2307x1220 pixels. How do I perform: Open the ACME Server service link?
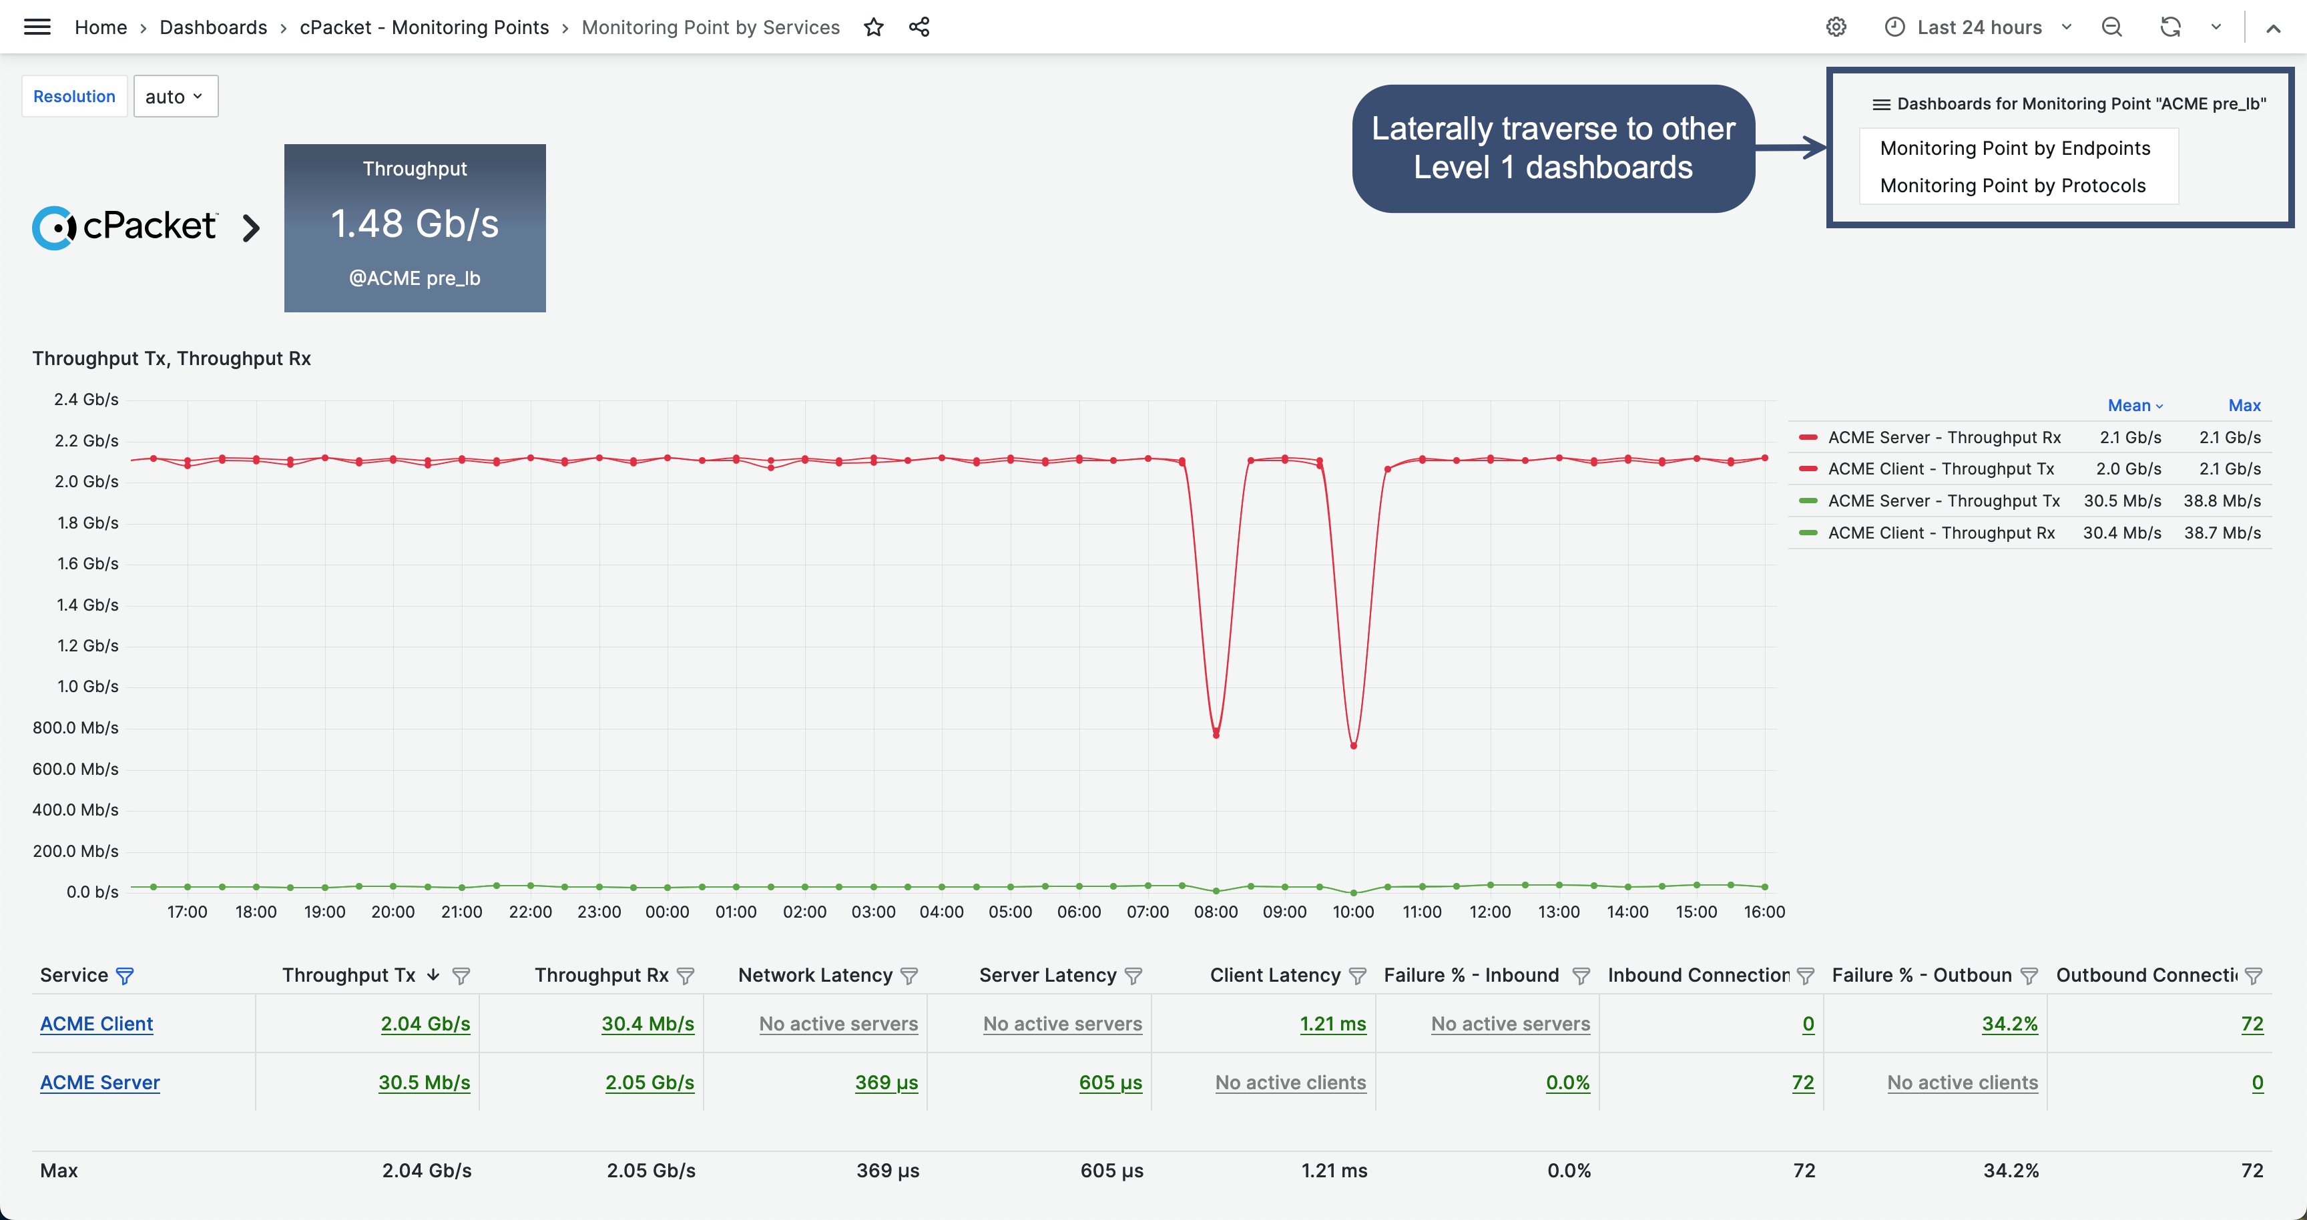[x=99, y=1082]
